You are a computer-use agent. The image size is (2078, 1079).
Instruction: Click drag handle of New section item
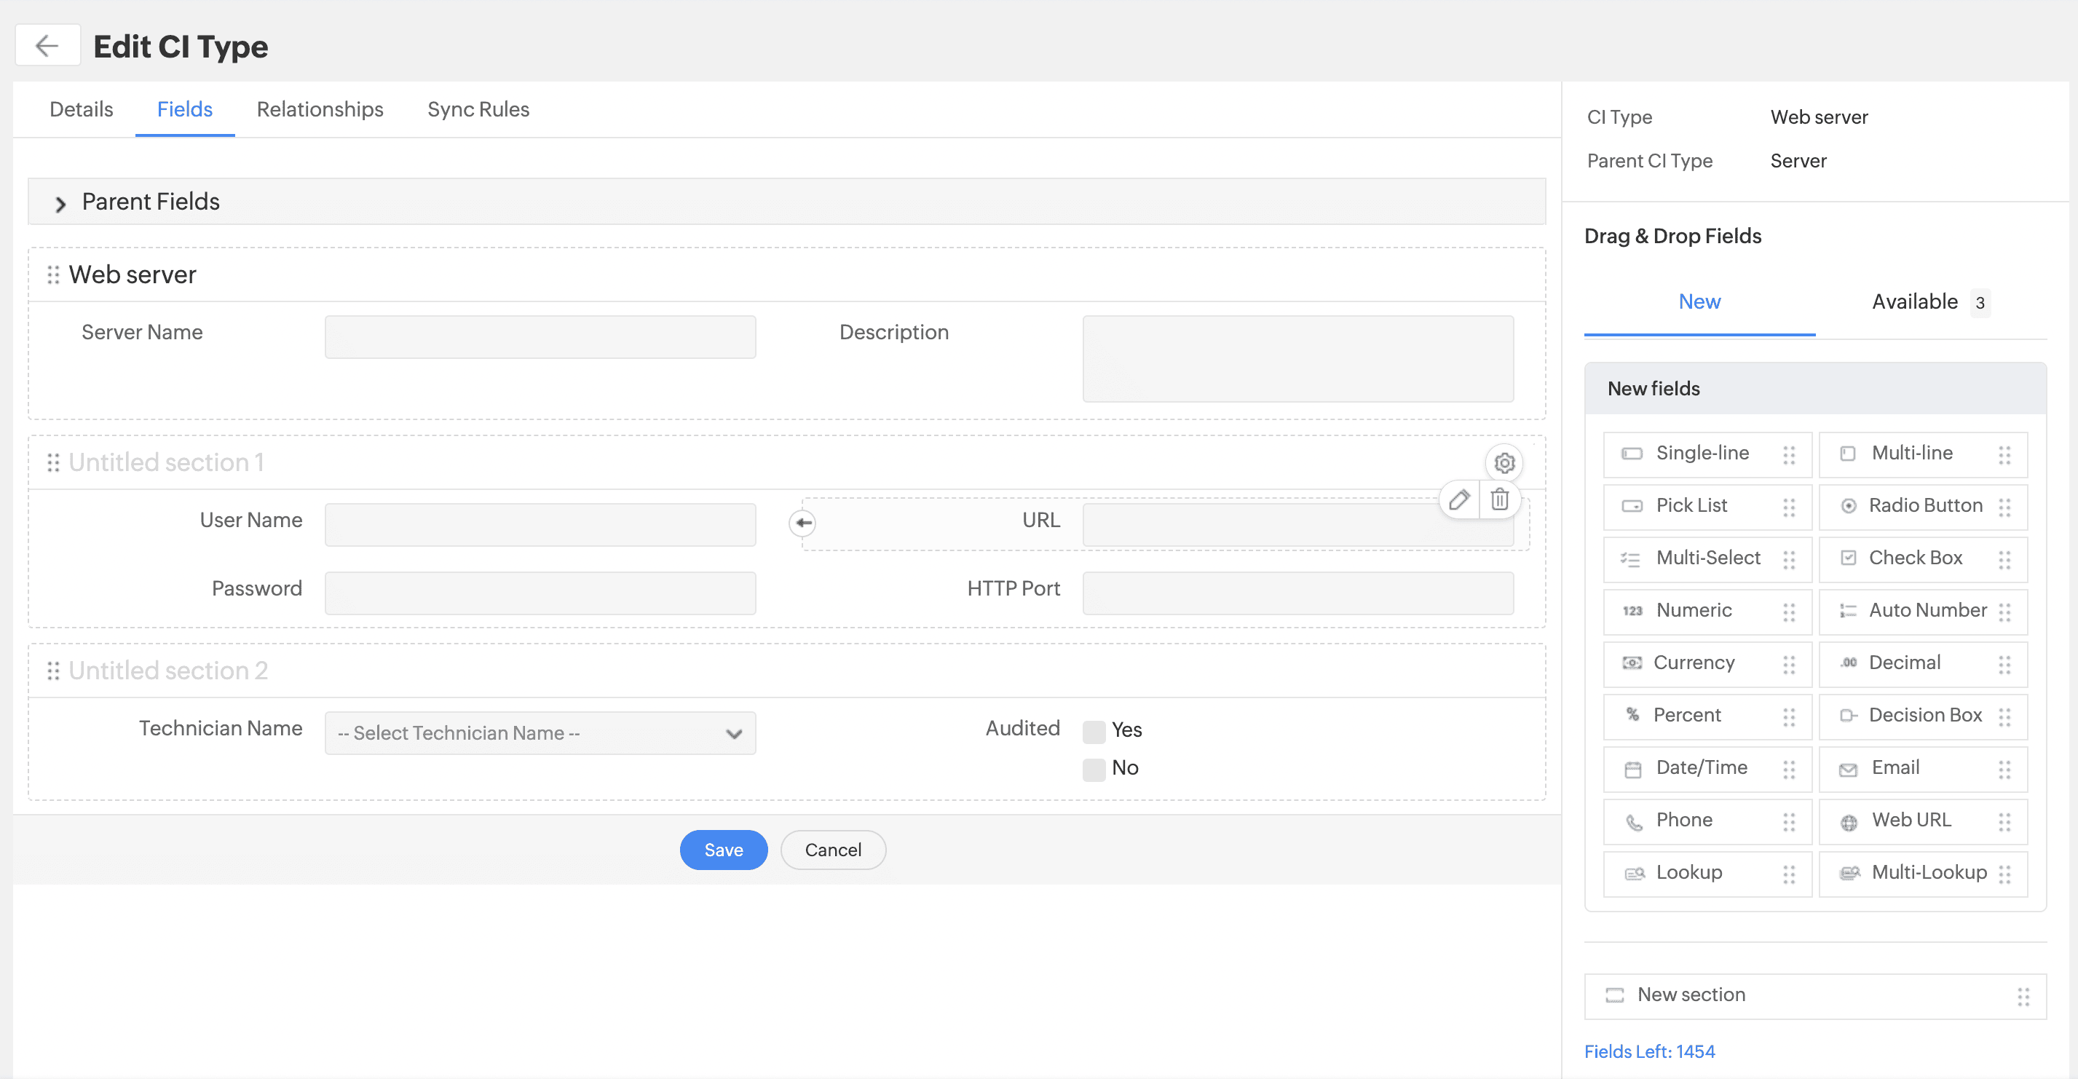coord(2023,996)
